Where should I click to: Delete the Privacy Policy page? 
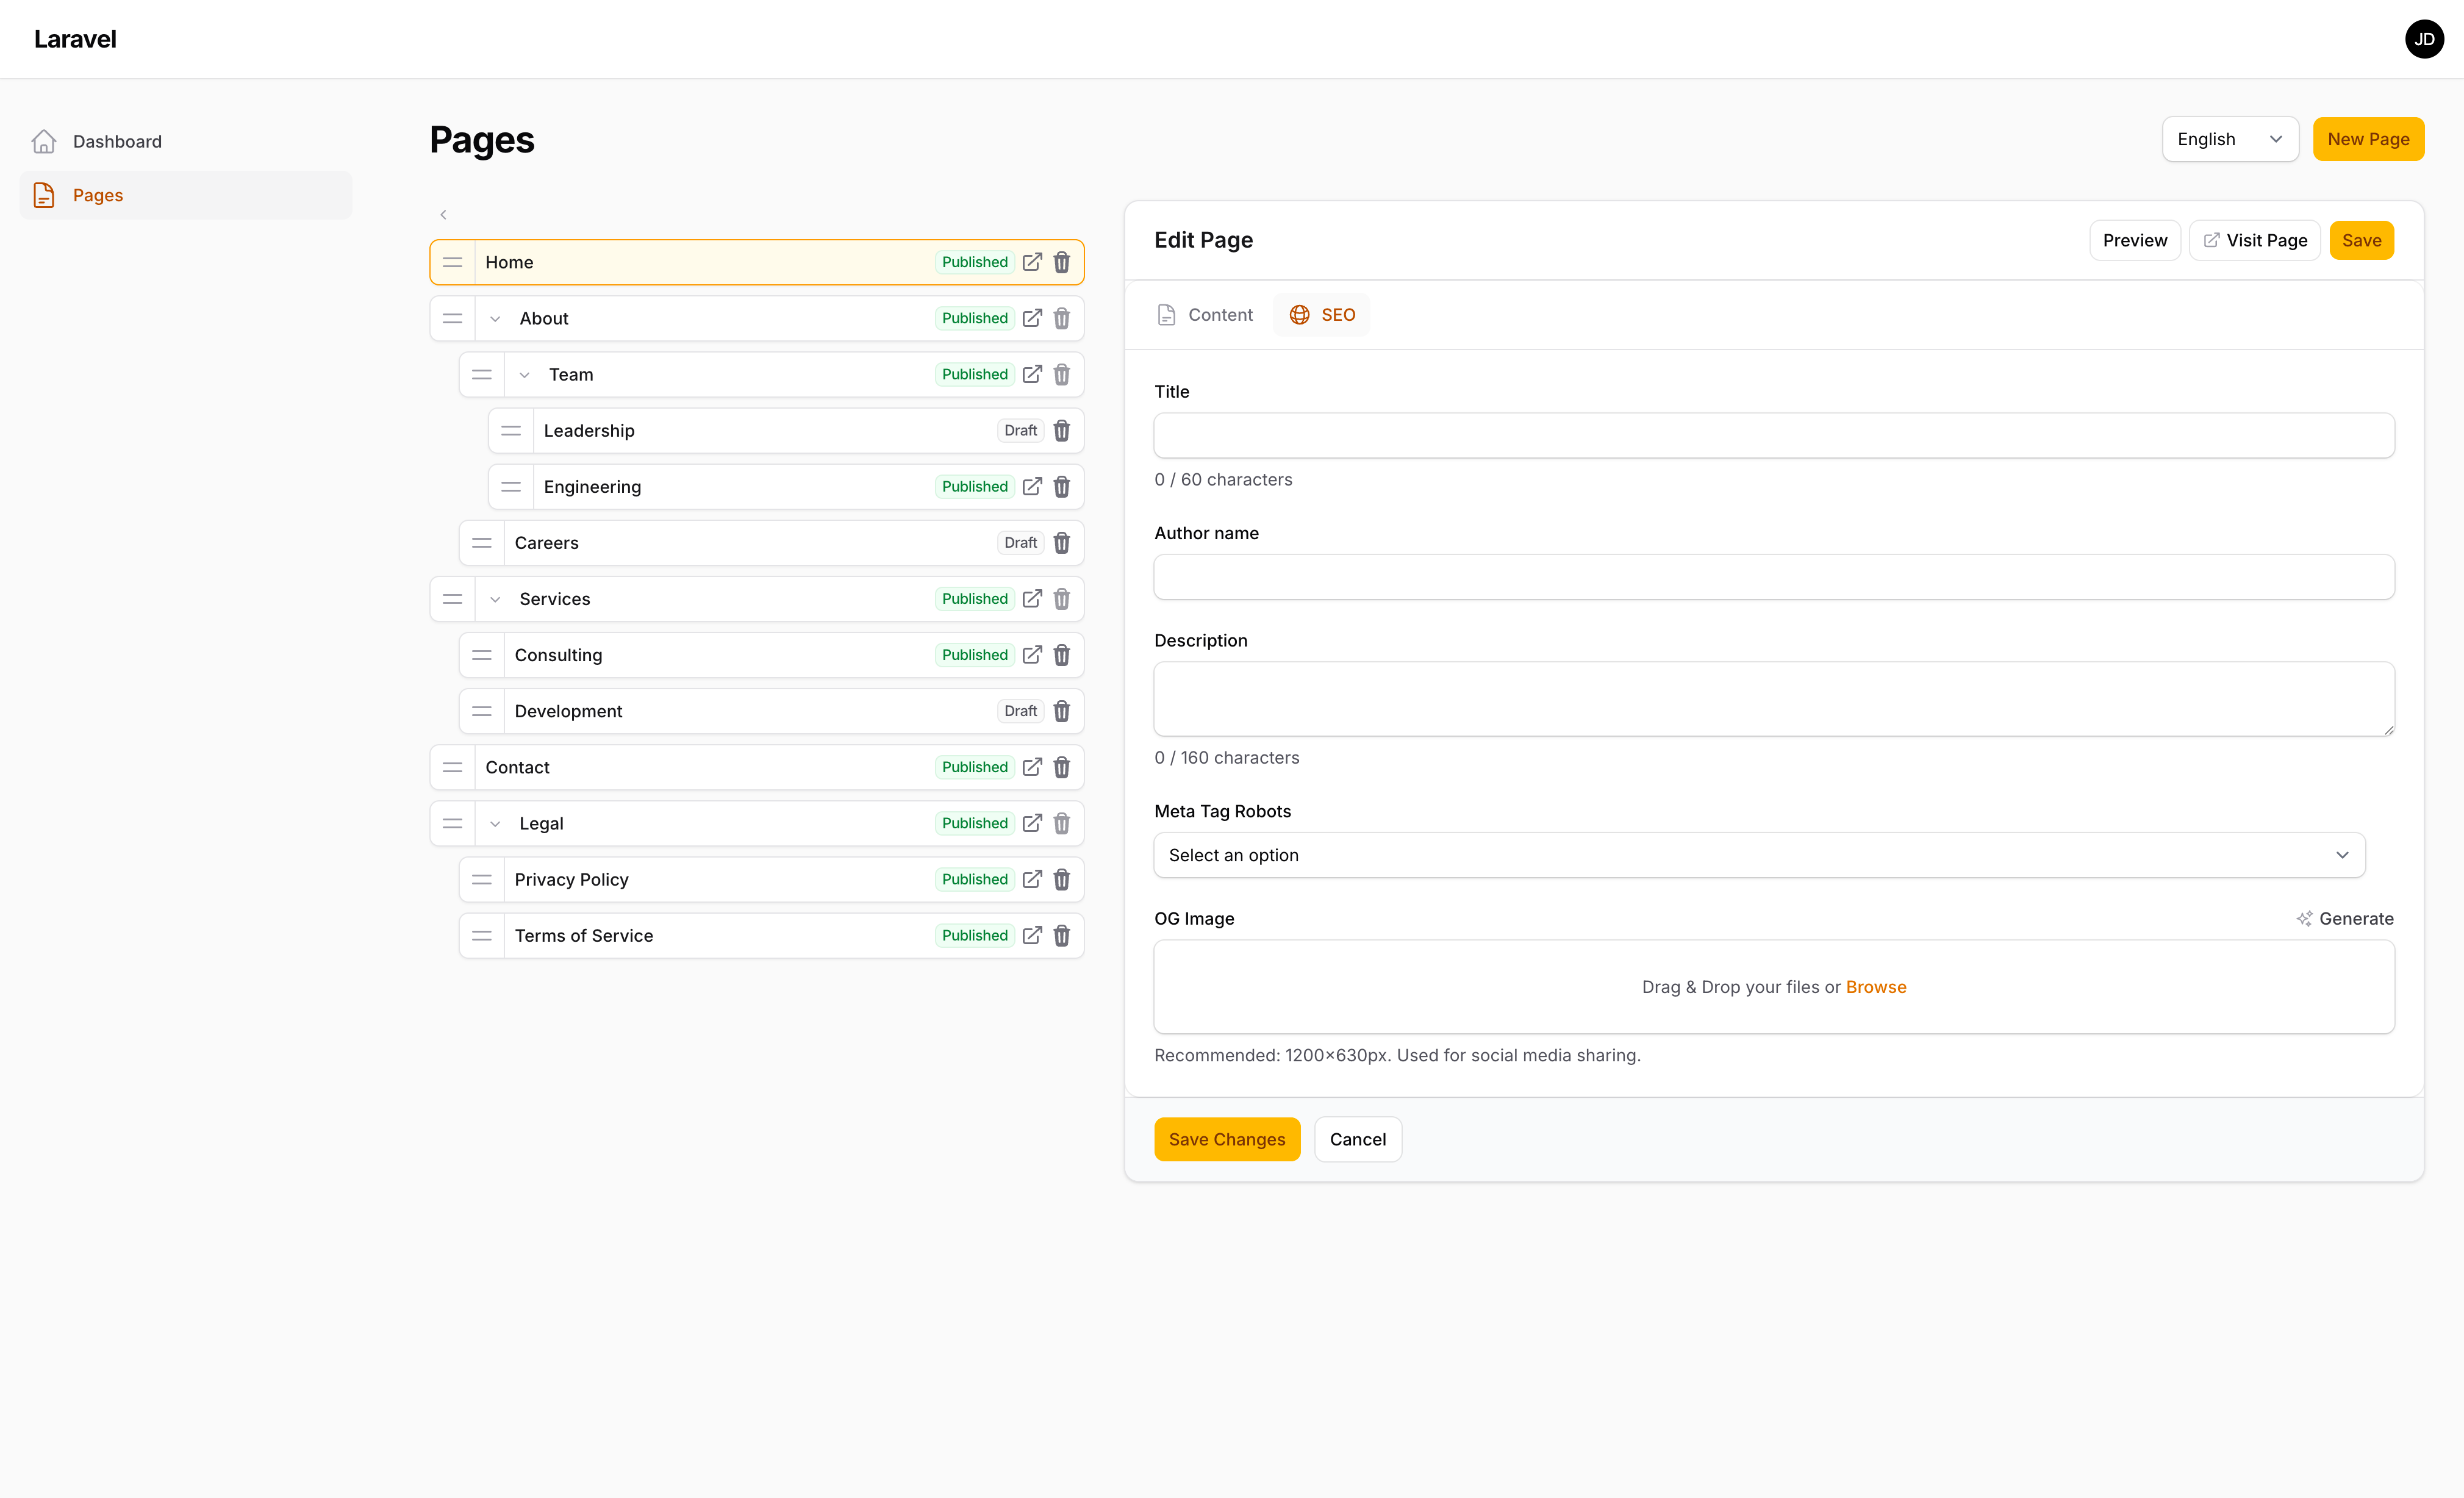1061,880
